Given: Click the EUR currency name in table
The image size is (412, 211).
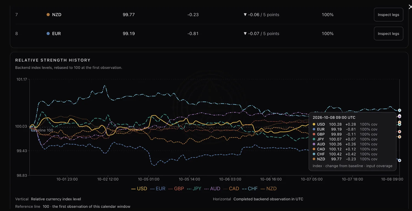Looking at the screenshot, I should pyautogui.click(x=56, y=33).
